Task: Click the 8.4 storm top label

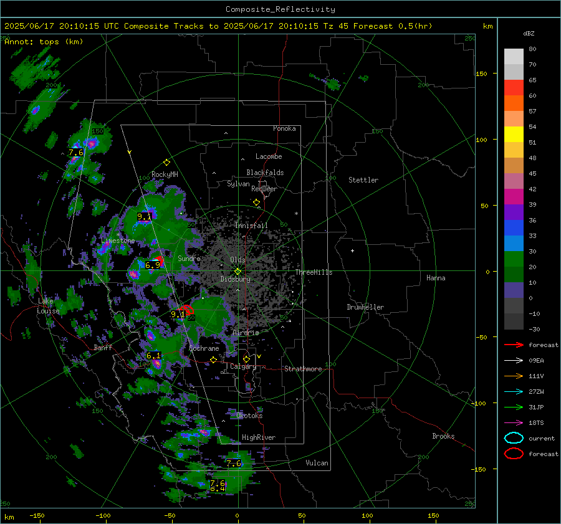Action: click(x=217, y=489)
